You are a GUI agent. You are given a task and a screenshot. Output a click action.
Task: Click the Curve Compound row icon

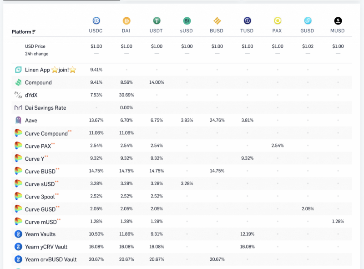(18, 133)
